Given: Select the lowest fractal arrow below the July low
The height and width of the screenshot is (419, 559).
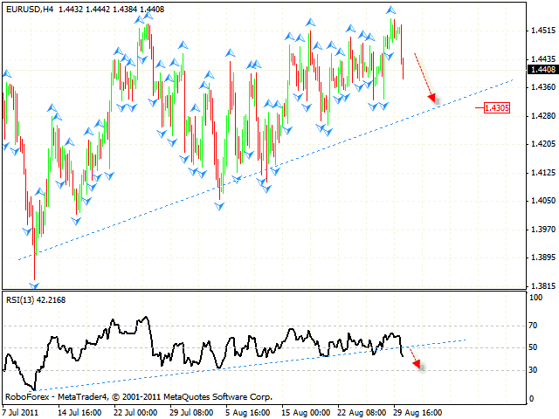Looking at the screenshot, I should coord(35,284).
